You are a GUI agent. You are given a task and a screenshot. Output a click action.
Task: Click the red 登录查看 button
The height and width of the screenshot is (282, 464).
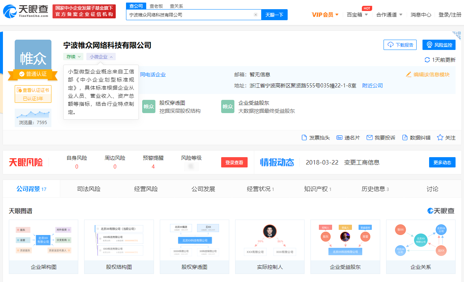234,162
